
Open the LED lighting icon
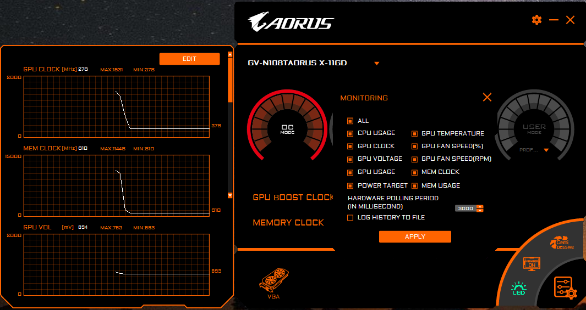point(519,289)
